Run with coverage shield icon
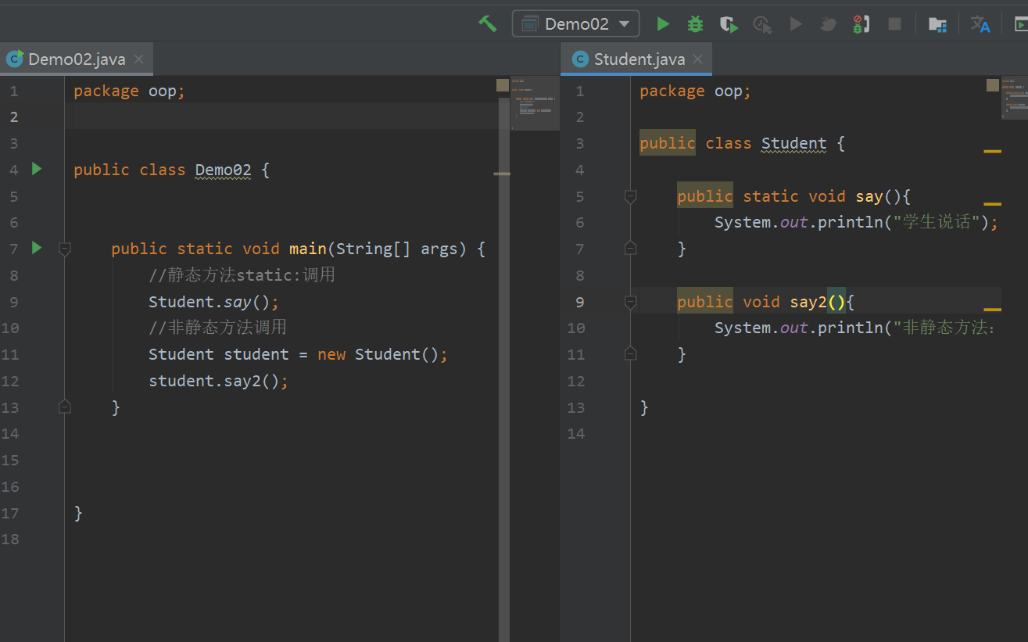 (729, 24)
